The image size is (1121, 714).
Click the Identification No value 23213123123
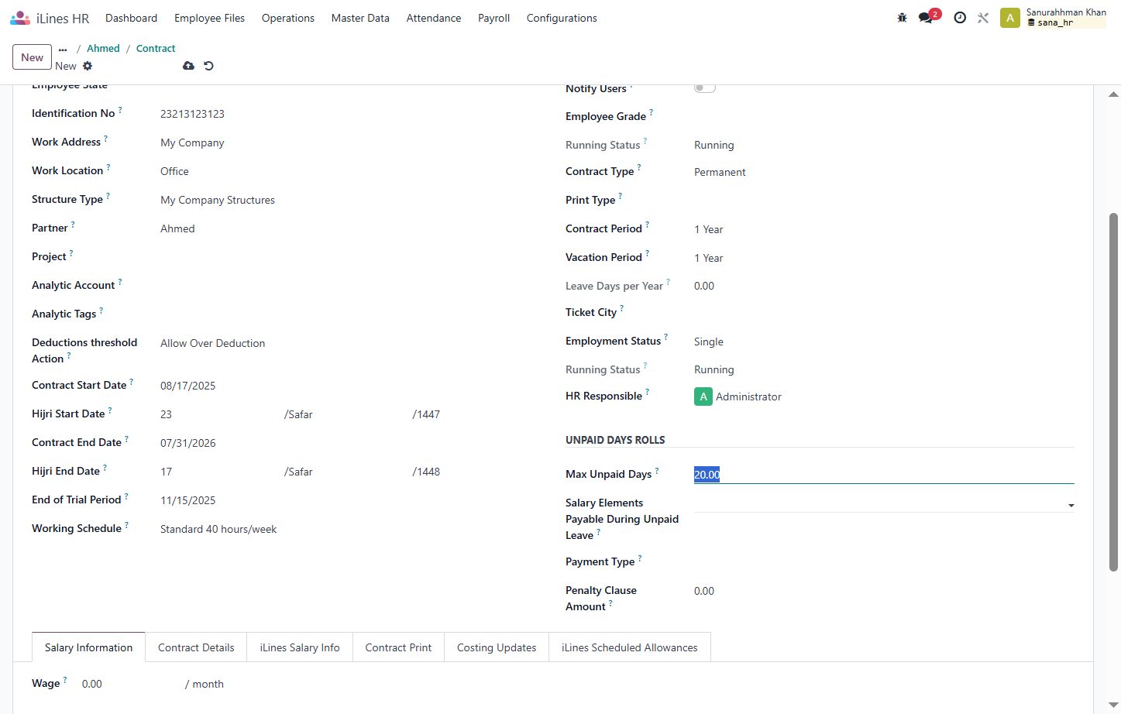(192, 114)
